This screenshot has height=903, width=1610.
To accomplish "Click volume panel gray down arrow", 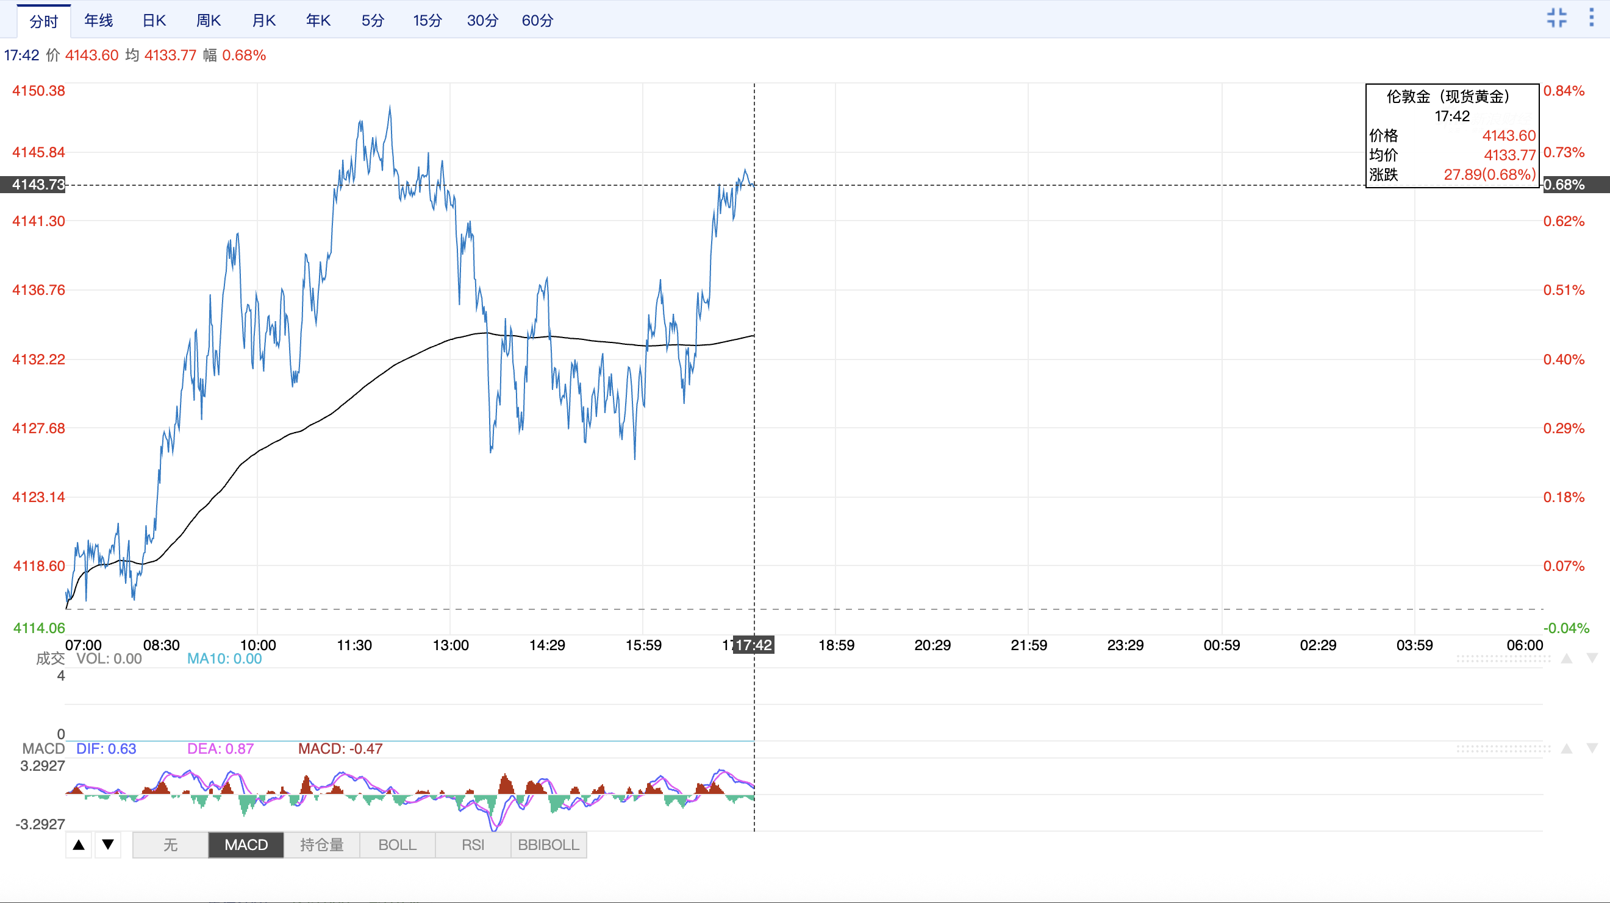I will [x=1592, y=659].
